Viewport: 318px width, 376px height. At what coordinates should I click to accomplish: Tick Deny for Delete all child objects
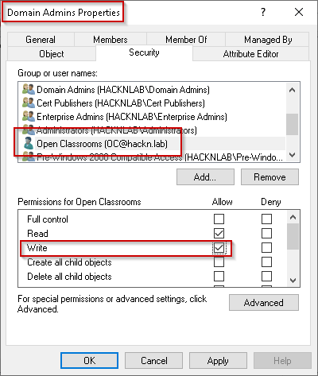[x=266, y=277]
